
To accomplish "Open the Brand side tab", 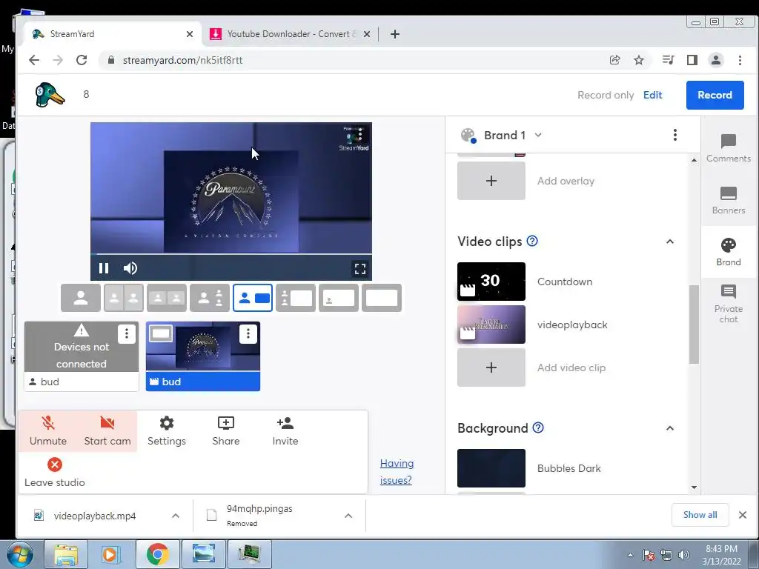I will pos(729,252).
